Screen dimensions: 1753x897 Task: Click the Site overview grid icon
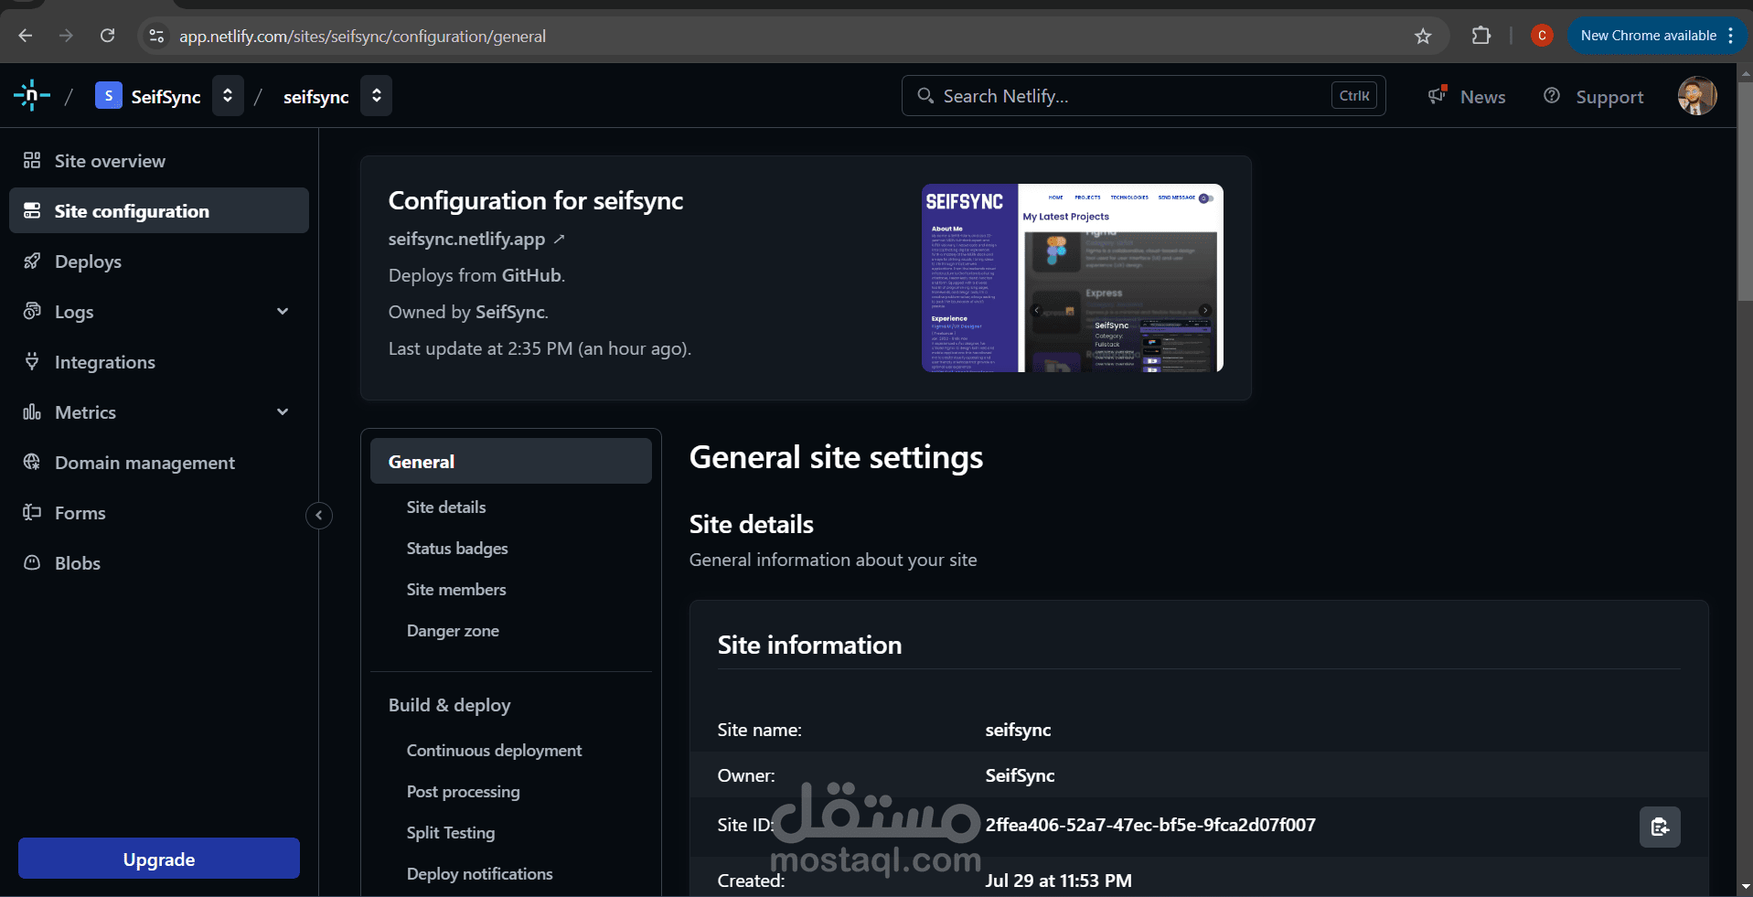[32, 160]
